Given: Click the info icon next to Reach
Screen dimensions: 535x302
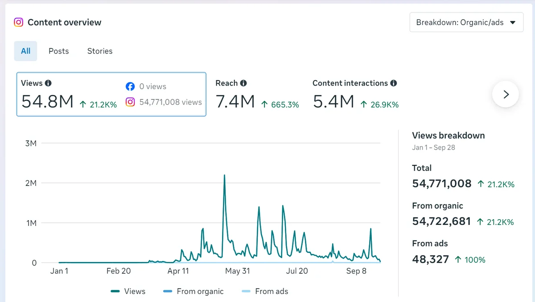Looking at the screenshot, I should coord(243,83).
